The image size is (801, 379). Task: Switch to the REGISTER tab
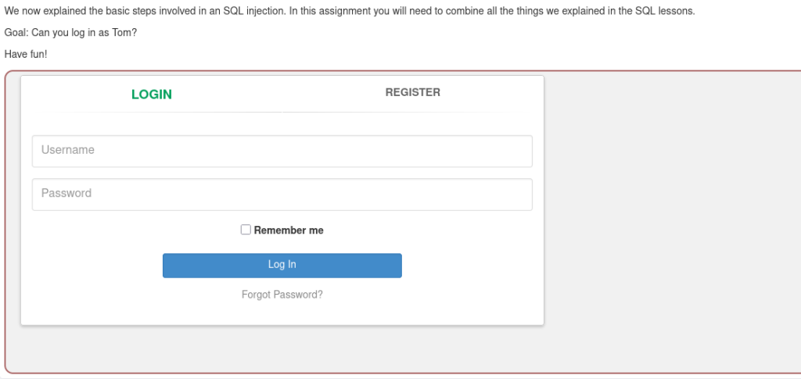click(412, 92)
